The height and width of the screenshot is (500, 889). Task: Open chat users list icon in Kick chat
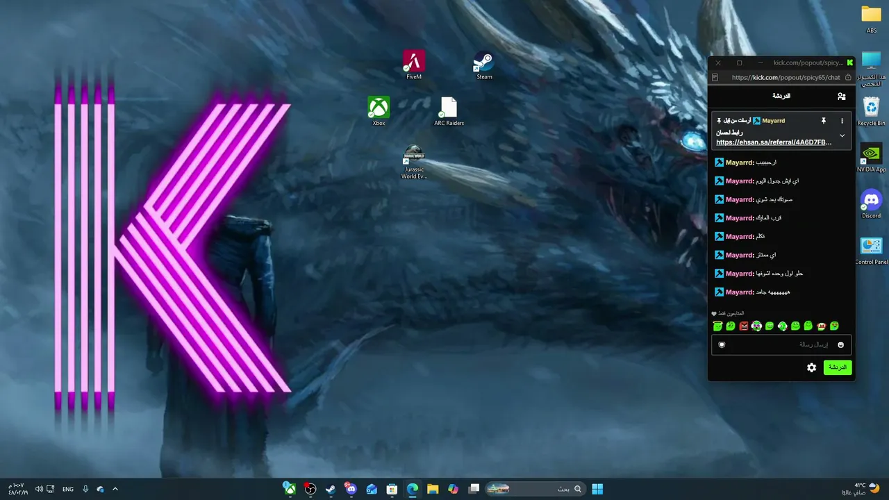point(842,97)
